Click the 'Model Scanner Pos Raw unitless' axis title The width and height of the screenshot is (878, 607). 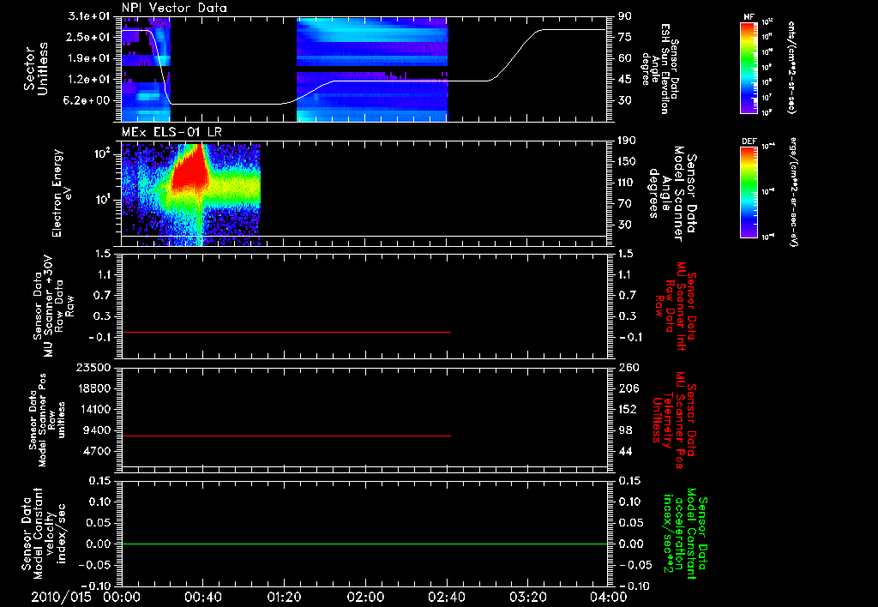coord(47,420)
